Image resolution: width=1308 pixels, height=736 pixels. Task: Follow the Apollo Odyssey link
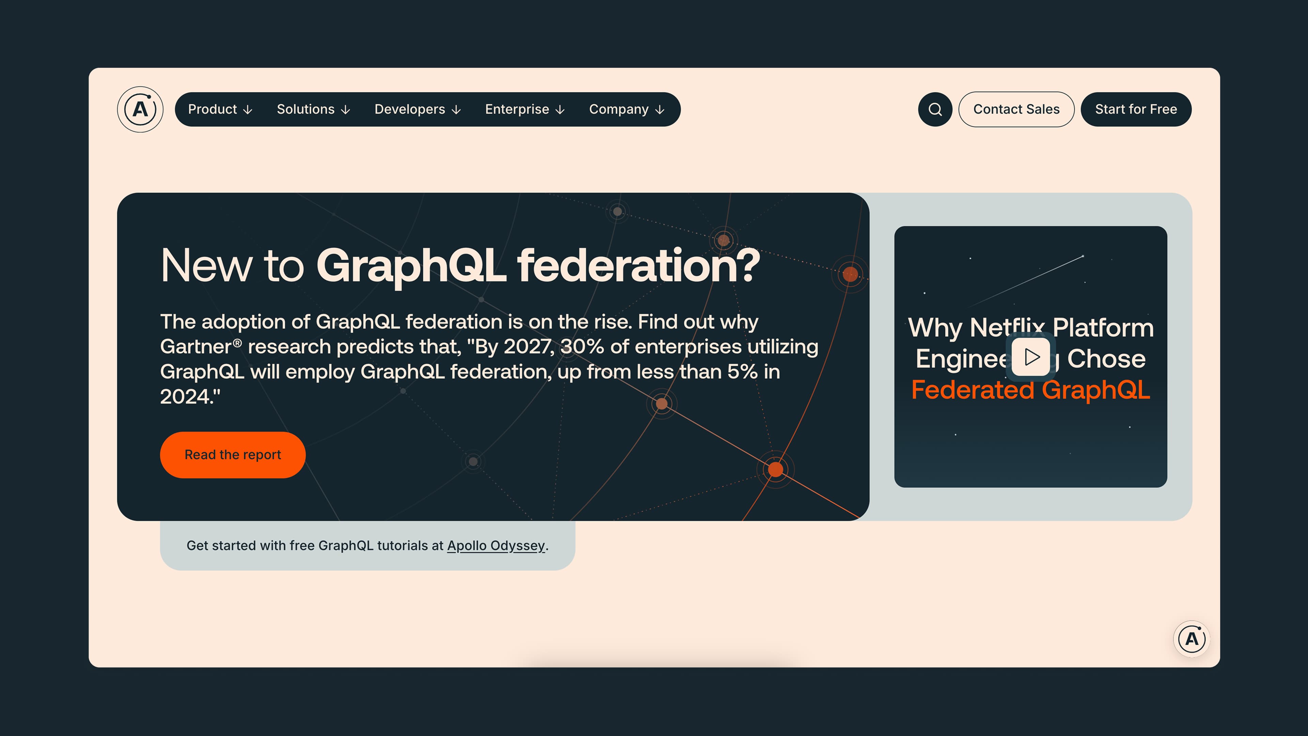[496, 546]
